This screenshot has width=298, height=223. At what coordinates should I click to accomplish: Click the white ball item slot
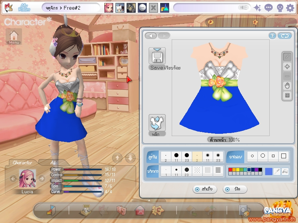coord(142,8)
